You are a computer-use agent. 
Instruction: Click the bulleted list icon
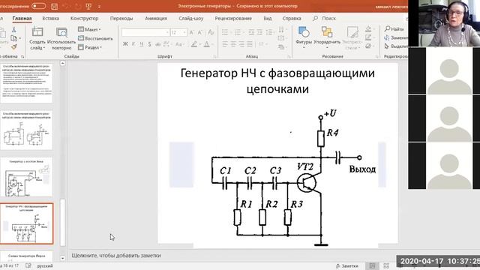coord(225,32)
